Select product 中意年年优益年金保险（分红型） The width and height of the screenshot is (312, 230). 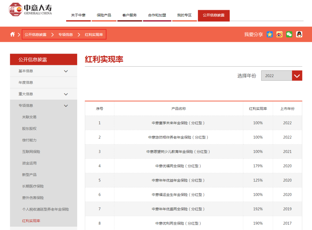179,180
